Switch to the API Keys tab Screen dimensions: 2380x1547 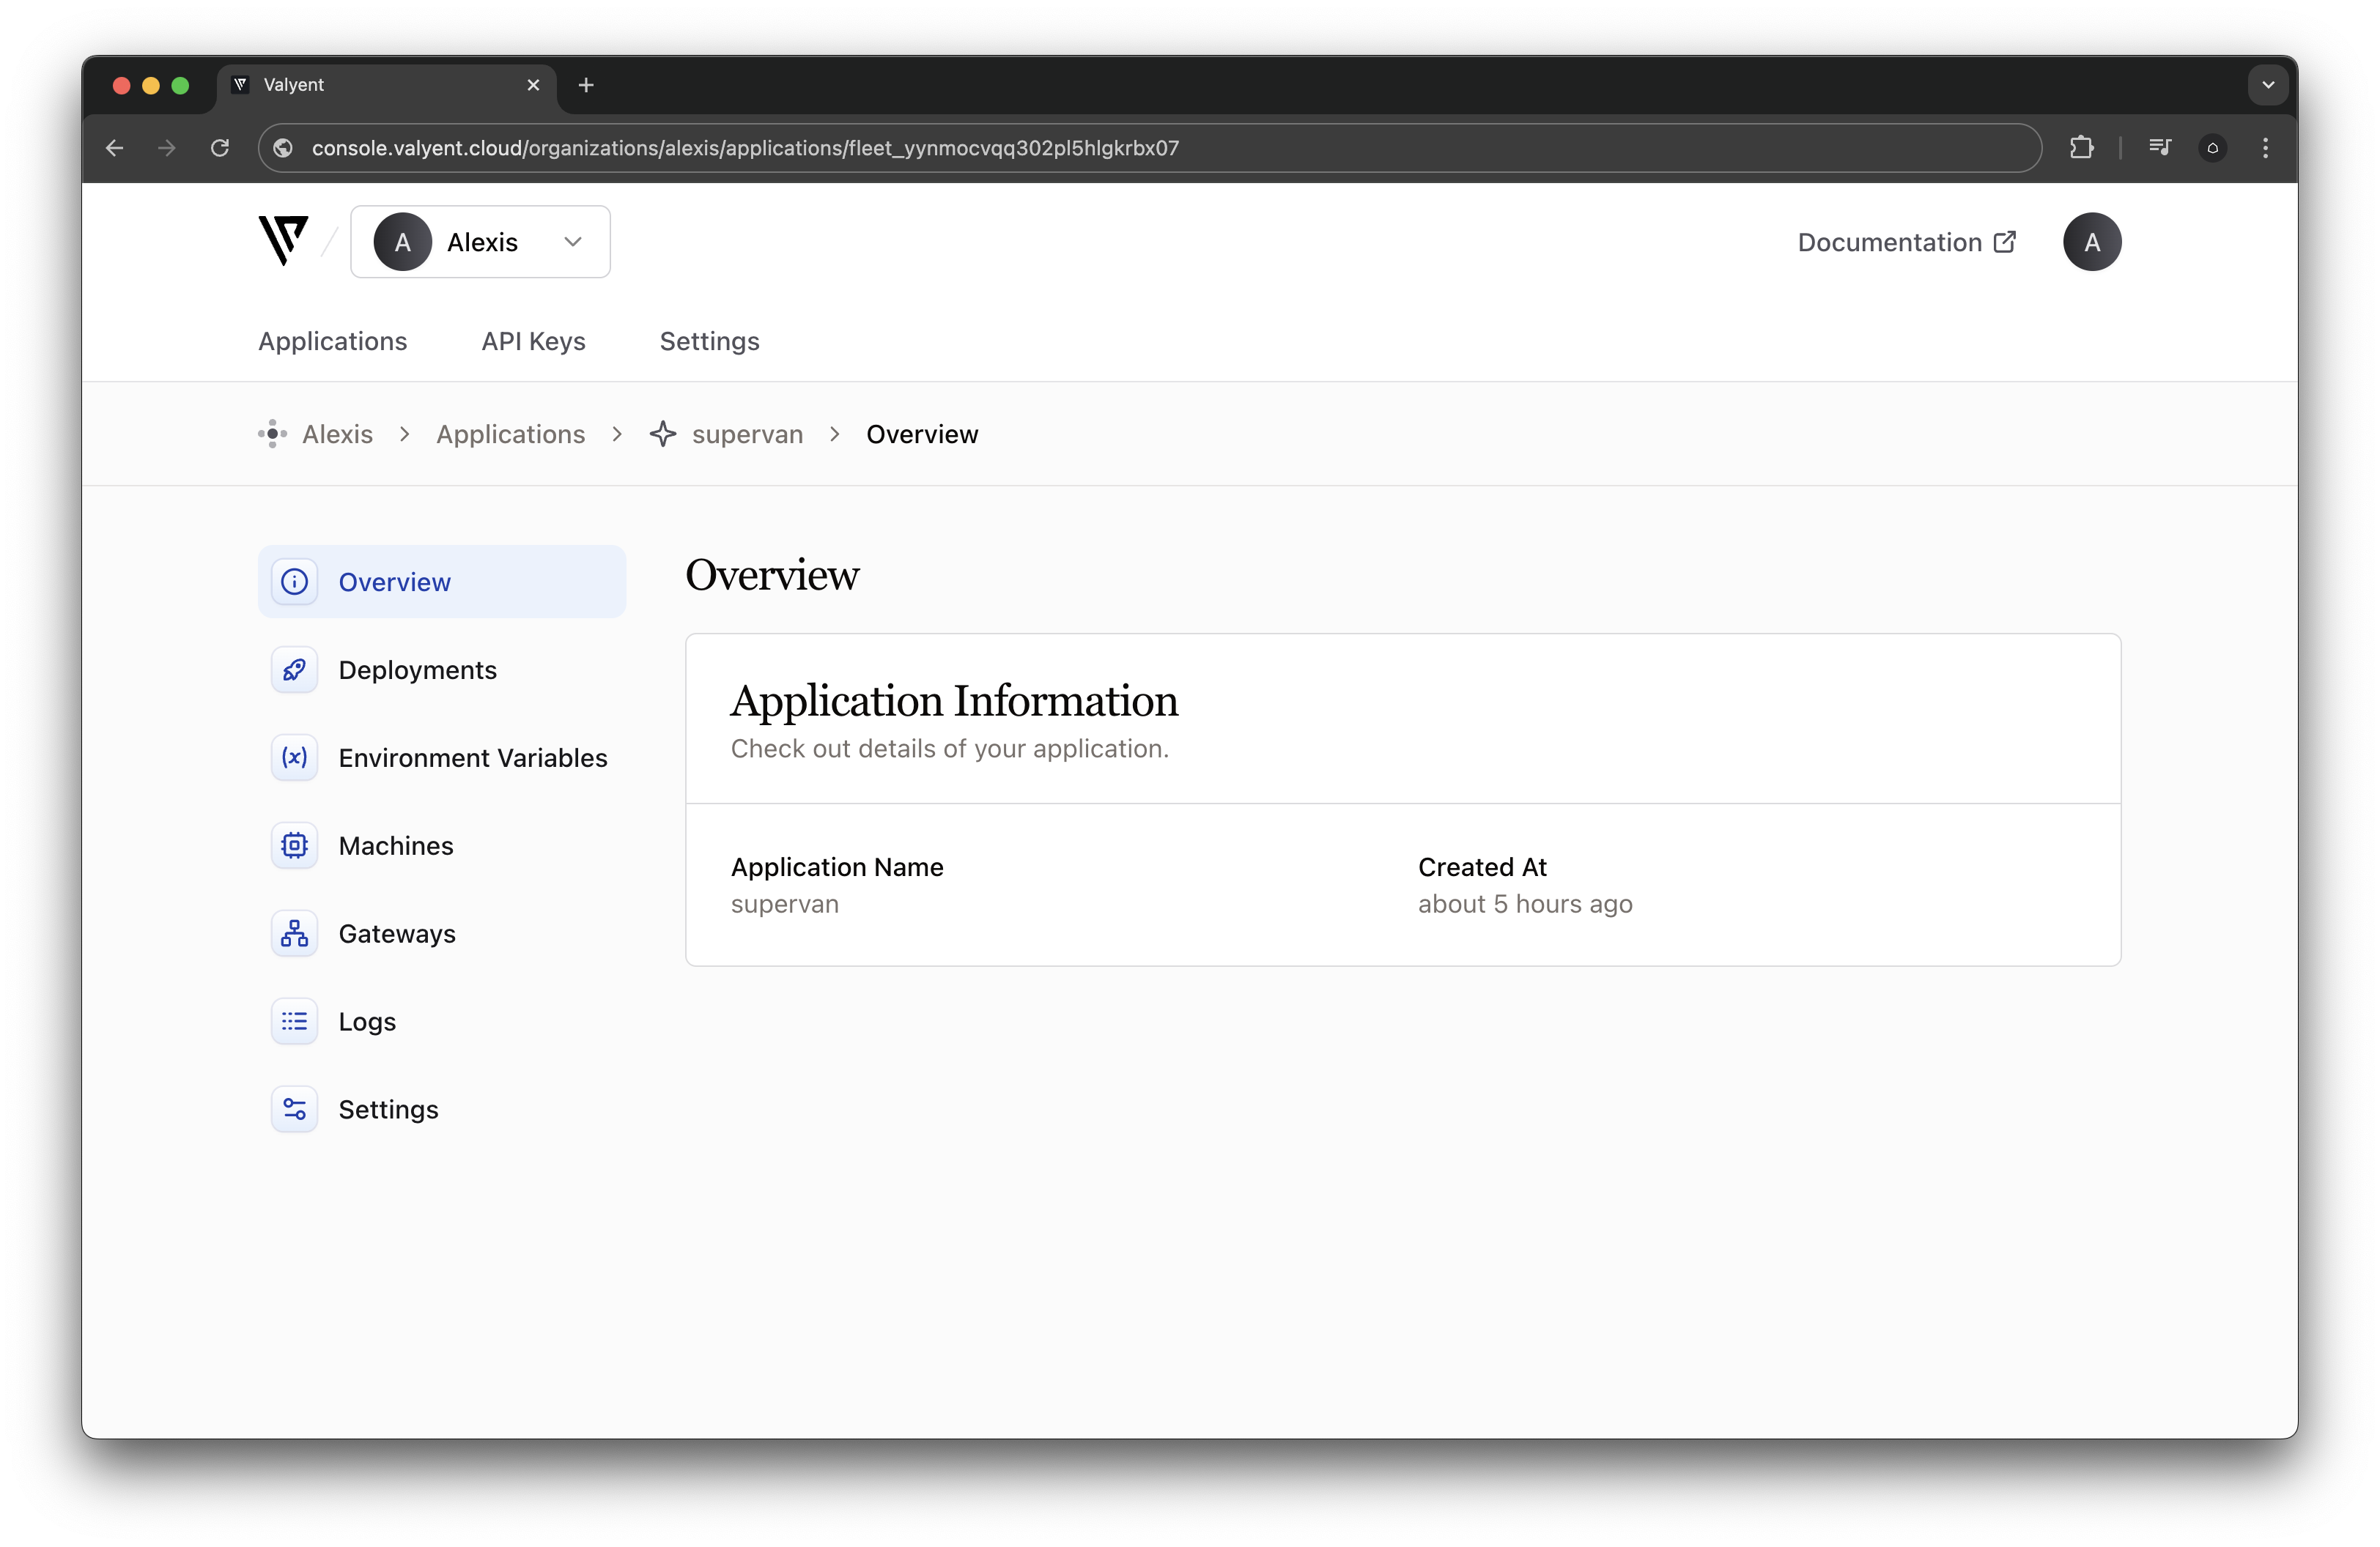(x=533, y=342)
